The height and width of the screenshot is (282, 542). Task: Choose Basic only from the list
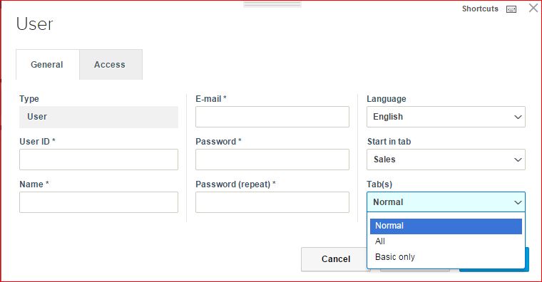(x=446, y=257)
